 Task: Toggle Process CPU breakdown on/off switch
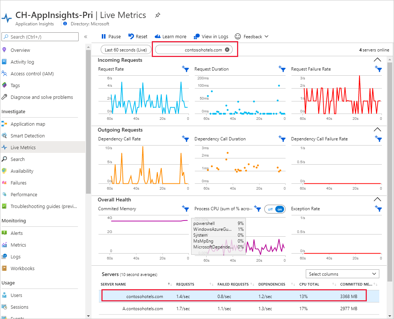click(x=275, y=209)
